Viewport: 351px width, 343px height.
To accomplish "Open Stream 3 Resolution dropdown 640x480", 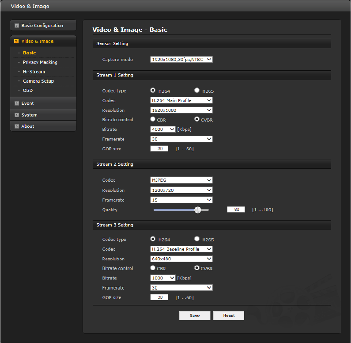I will [x=181, y=259].
